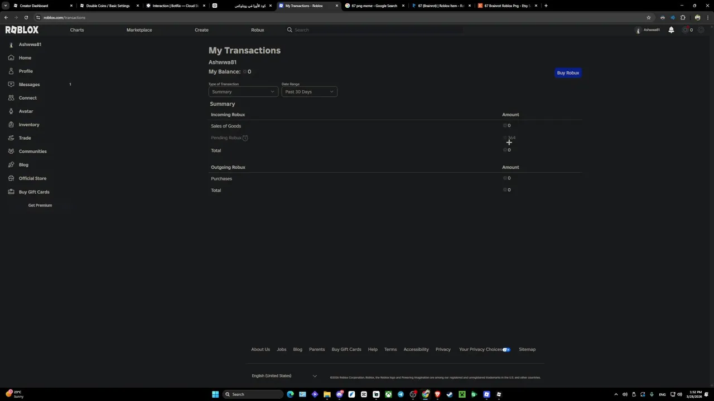Switch to 67 png meme Google Search tab

374,6
